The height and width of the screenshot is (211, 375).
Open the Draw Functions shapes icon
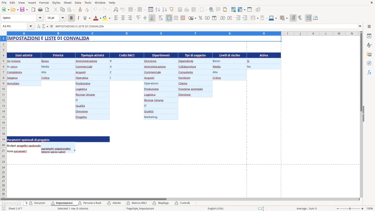258,10
